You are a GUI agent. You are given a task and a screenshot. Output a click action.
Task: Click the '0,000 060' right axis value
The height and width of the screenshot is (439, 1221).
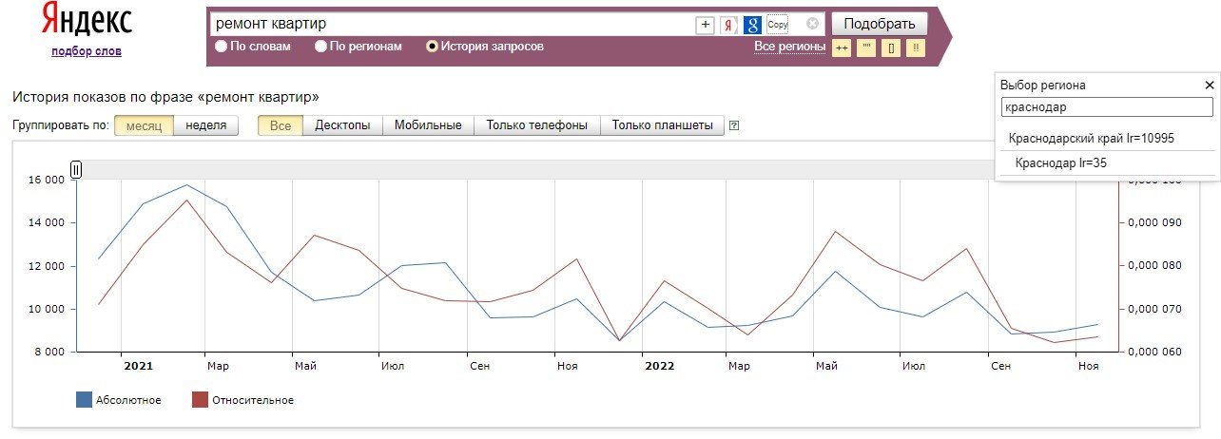tap(1153, 353)
